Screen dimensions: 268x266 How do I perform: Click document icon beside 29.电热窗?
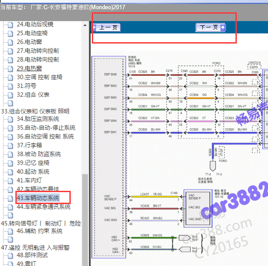(x=11, y=69)
